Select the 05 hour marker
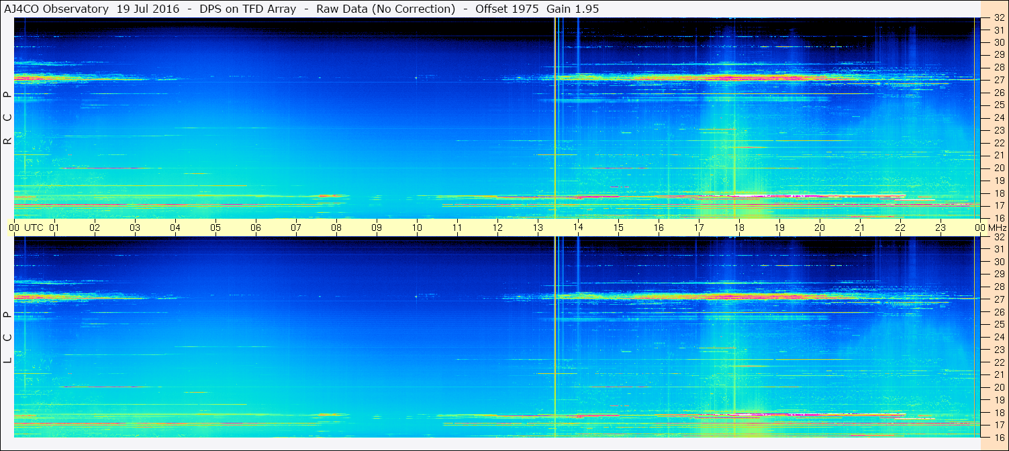 215,228
